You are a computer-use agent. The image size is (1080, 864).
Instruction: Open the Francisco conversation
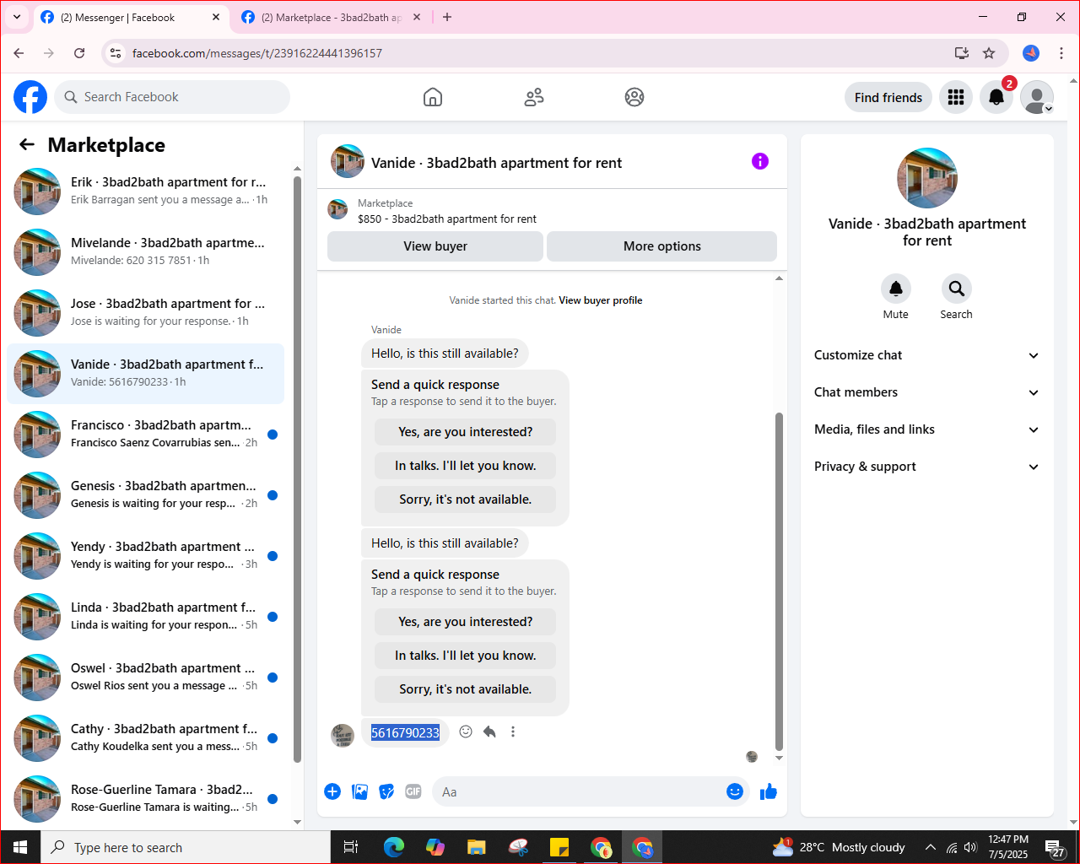pos(146,435)
